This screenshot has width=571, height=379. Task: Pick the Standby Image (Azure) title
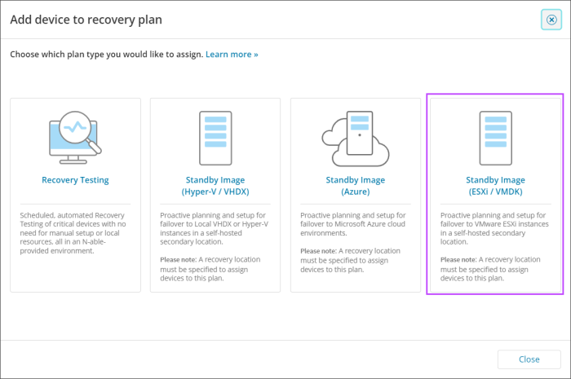coord(355,186)
